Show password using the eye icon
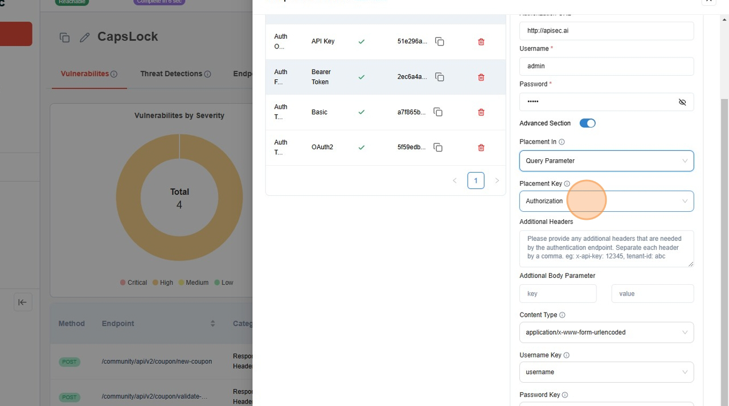 pyautogui.click(x=682, y=102)
